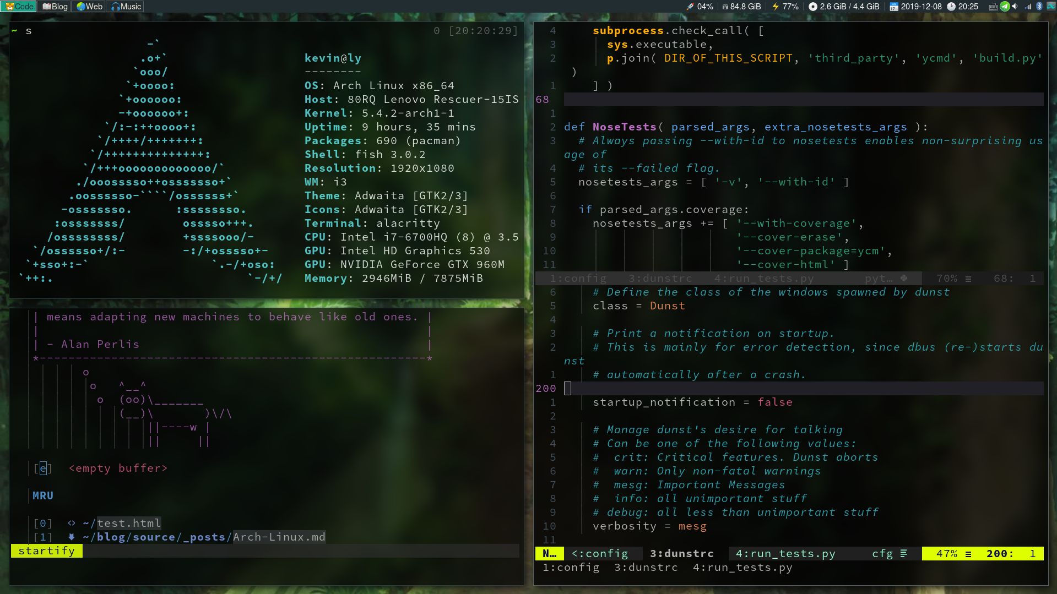Image resolution: width=1057 pixels, height=594 pixels.
Task: Click line 68 in the run_tests.py pane
Action: [x=804, y=100]
